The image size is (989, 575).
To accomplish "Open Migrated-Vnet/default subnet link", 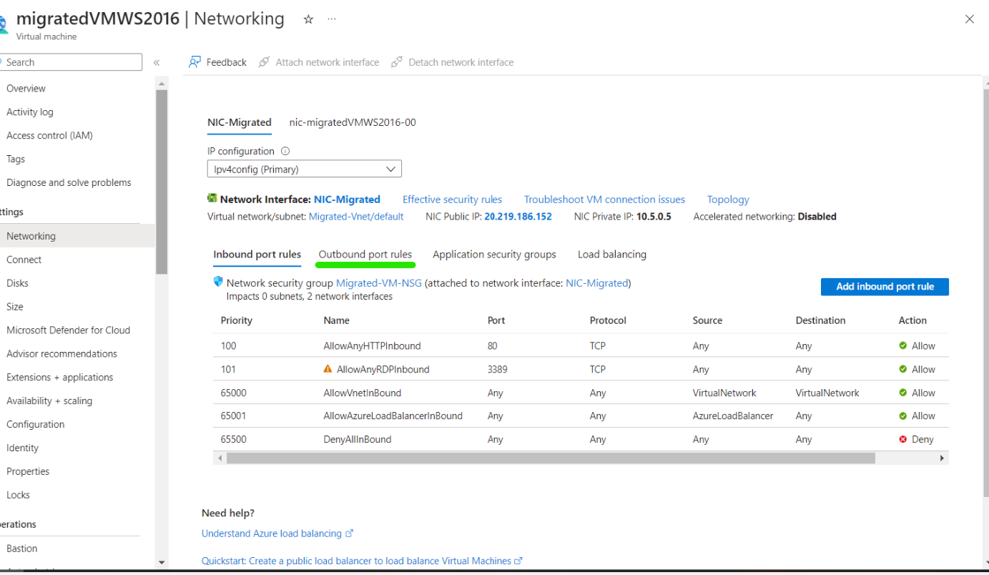I will pos(356,217).
